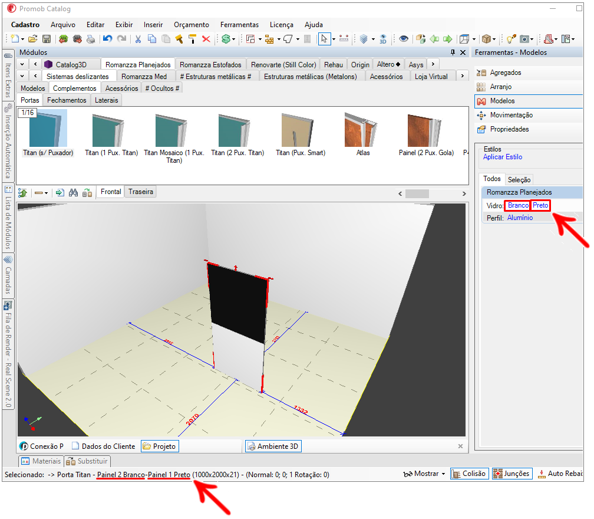Toggle the blue eye visibility icon
This screenshot has width=594, height=519.
(x=404, y=39)
